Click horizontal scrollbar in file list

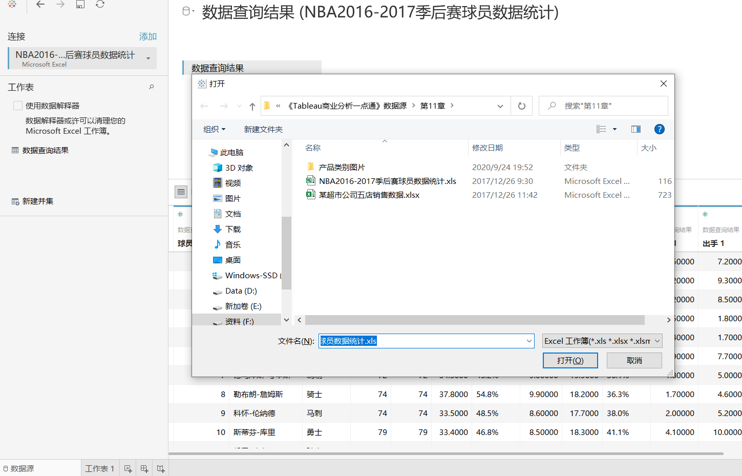475,320
